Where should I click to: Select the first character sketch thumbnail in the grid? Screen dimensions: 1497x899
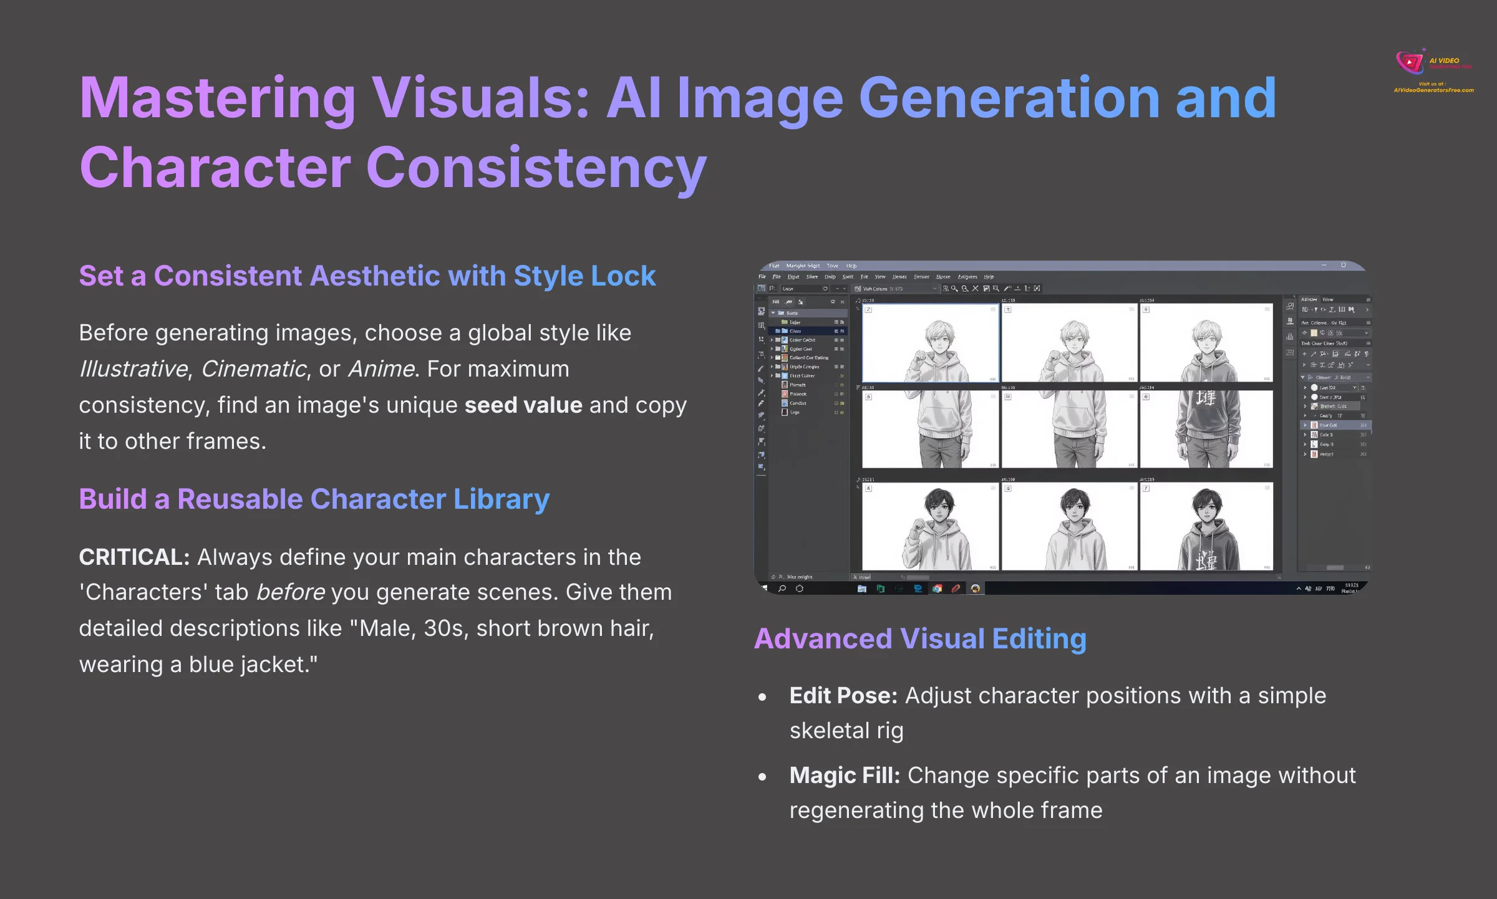pyautogui.click(x=929, y=343)
